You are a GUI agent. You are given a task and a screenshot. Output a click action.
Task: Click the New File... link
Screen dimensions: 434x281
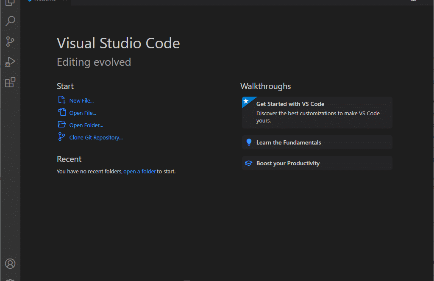pos(81,101)
